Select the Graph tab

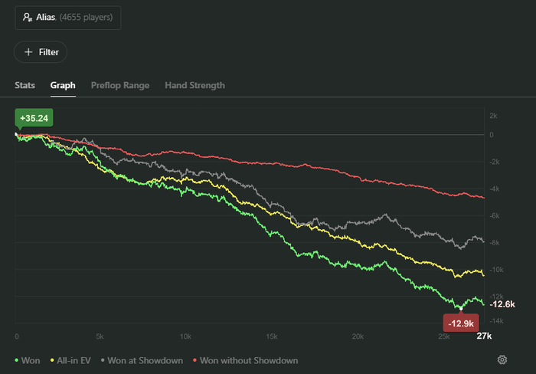coord(63,85)
